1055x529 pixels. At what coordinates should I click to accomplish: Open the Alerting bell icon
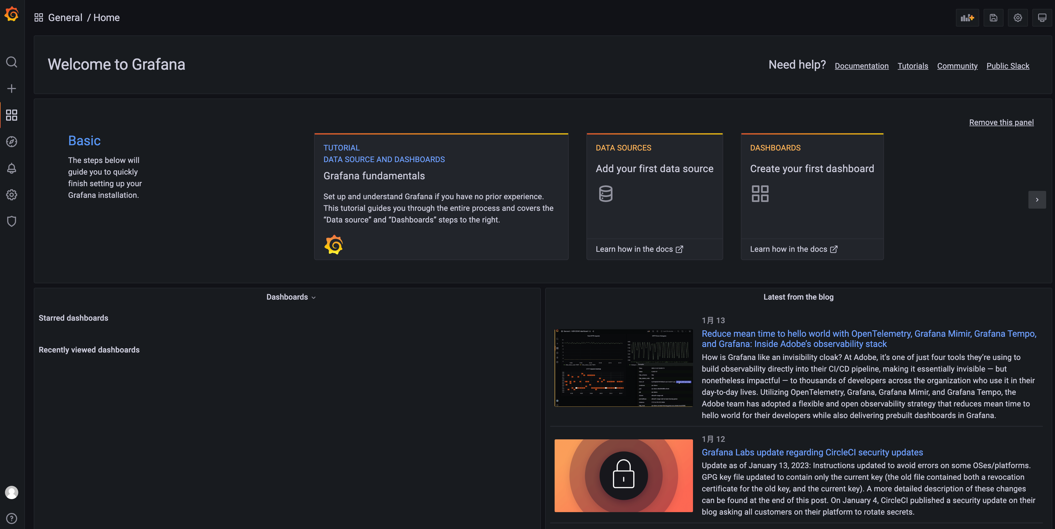(11, 168)
